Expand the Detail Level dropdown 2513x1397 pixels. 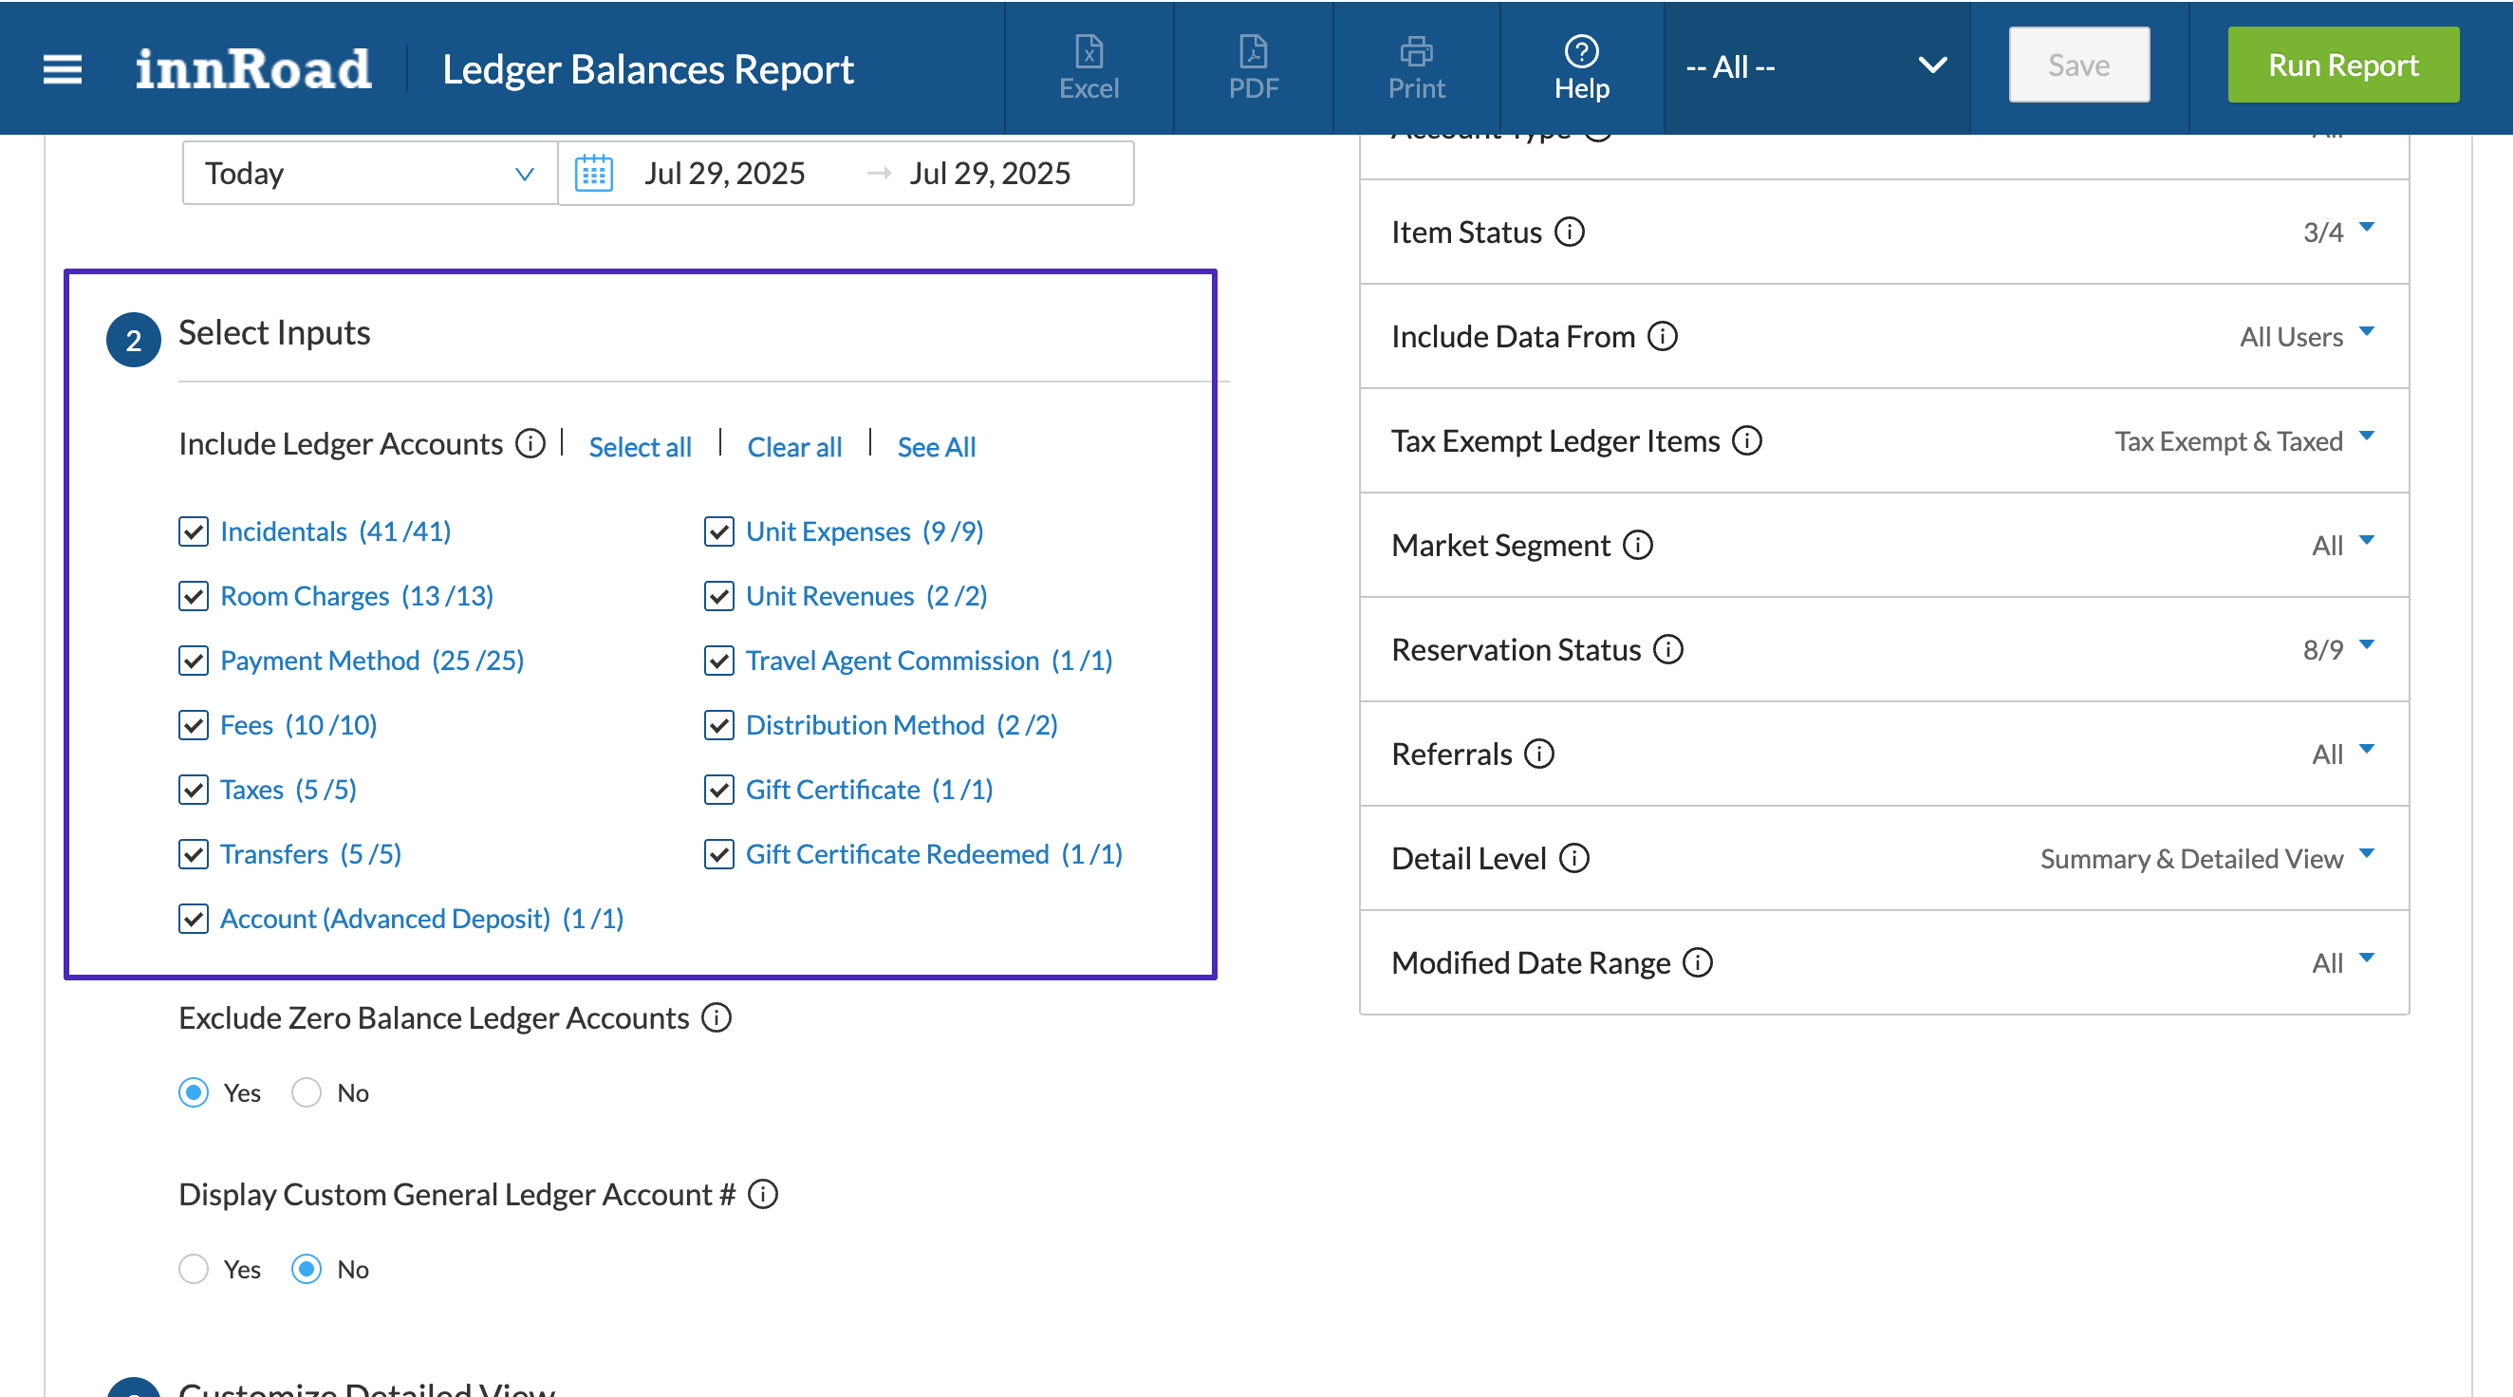pos(2366,855)
